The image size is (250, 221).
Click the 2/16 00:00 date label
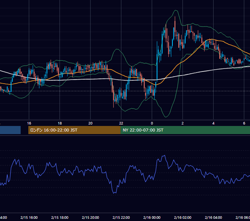(152, 217)
